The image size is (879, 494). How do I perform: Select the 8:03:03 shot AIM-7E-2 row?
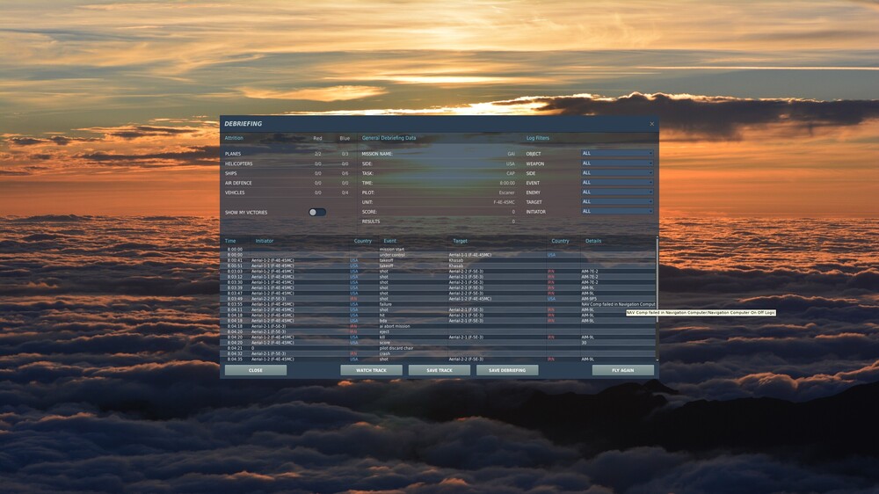point(439,272)
